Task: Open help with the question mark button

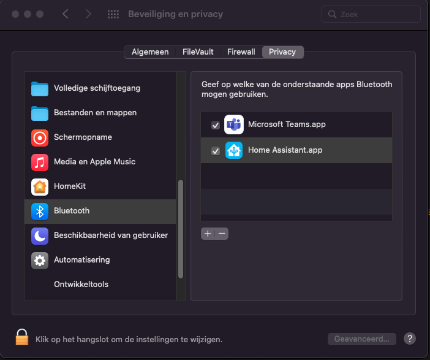Action: pyautogui.click(x=410, y=339)
